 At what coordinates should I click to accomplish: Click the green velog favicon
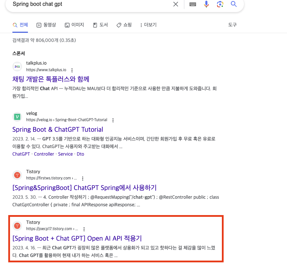point(17,117)
